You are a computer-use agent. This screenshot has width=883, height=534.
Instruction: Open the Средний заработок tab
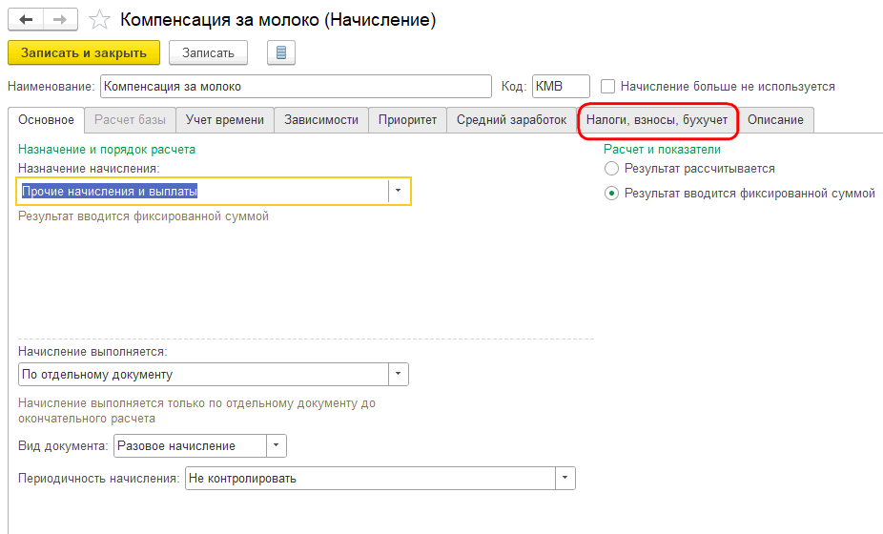(x=511, y=120)
